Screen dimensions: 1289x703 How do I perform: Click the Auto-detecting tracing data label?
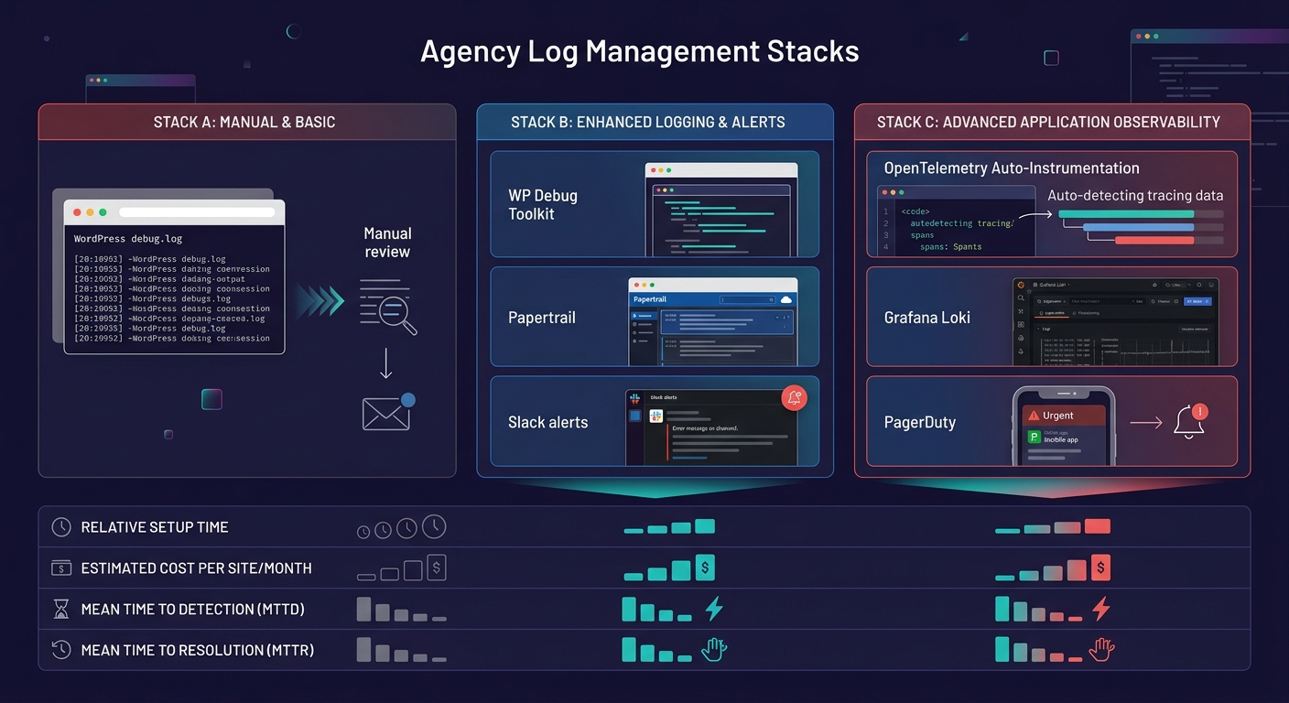point(1135,195)
